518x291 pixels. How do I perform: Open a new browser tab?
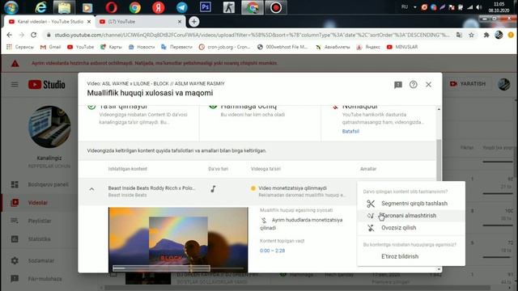[x=194, y=22]
